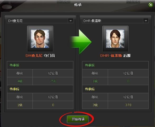Click the orange DH查戈尼 name label
Viewport: 155px width, 127px height.
(34, 56)
